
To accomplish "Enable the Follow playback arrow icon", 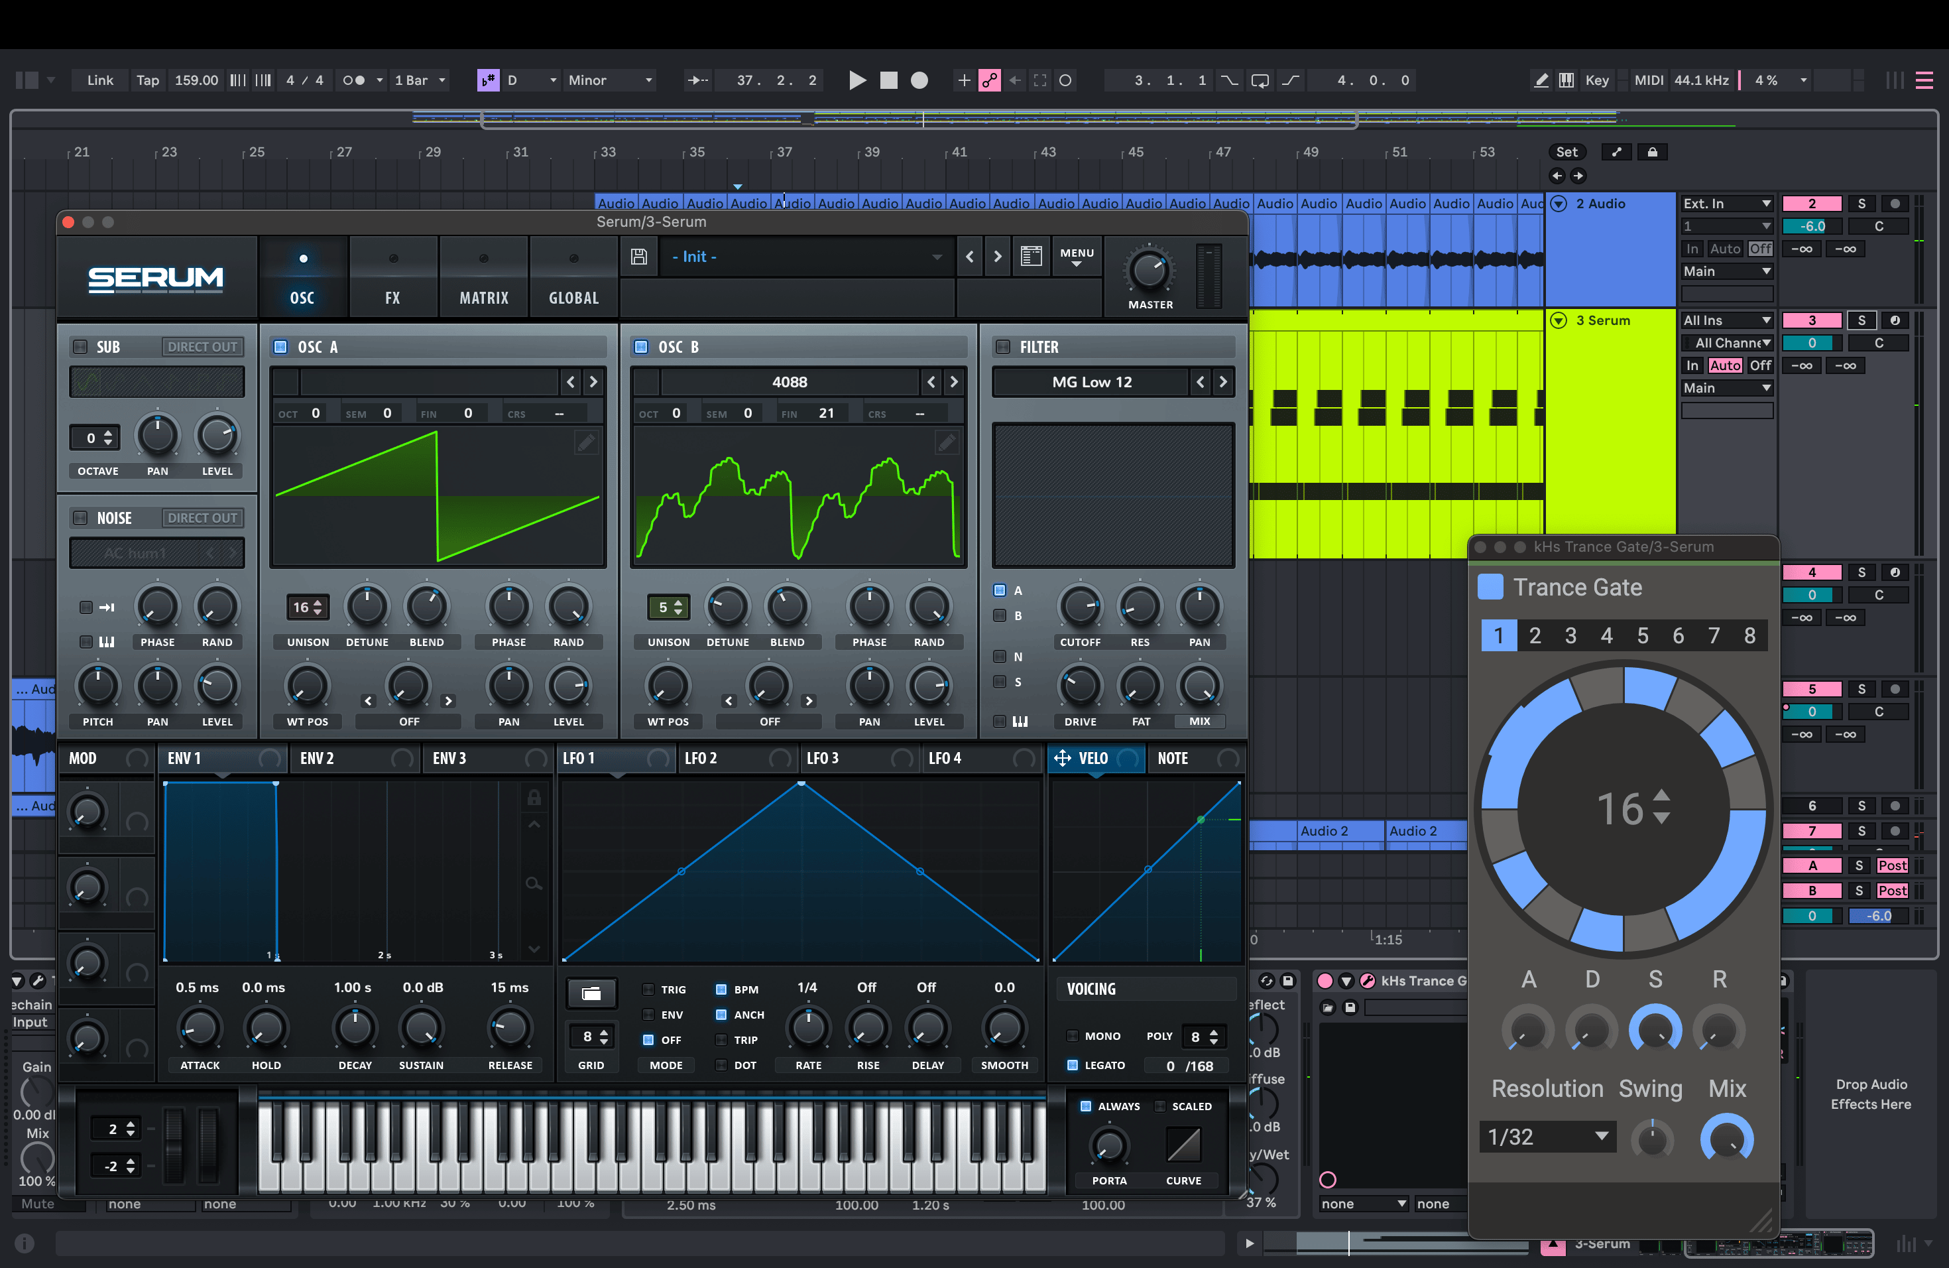I will click(697, 80).
